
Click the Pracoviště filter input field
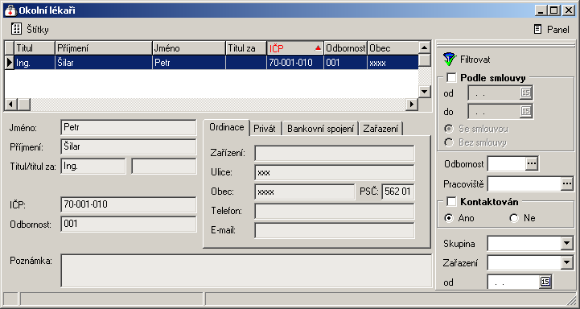click(x=524, y=184)
